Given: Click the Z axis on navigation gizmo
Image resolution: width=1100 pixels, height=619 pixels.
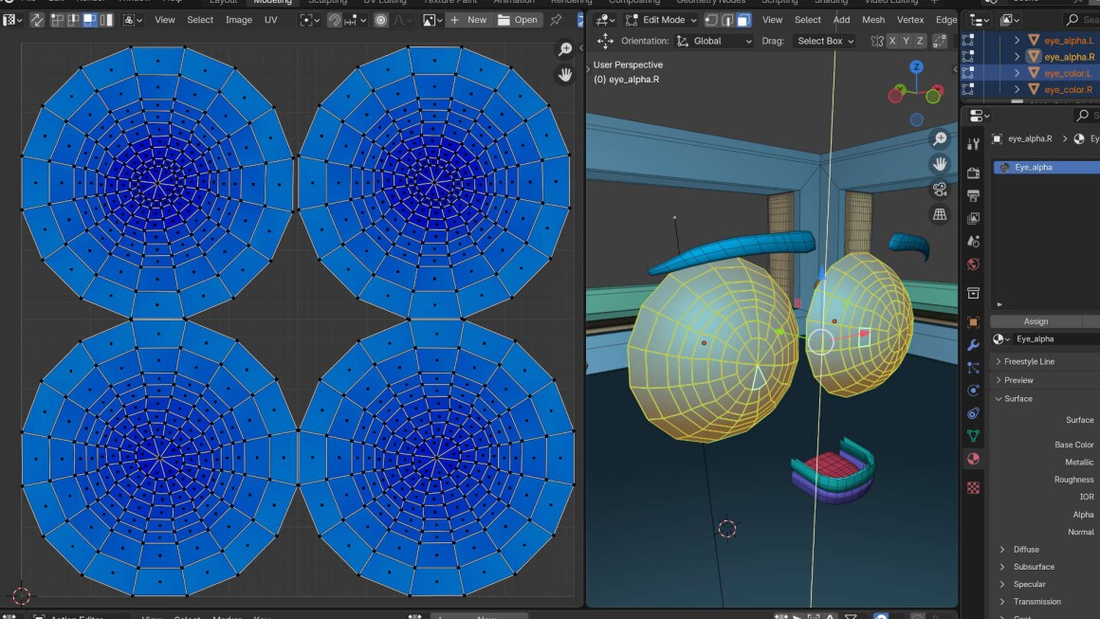Looking at the screenshot, I should pos(916,67).
